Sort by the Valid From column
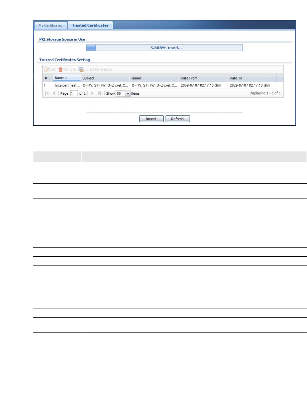The width and height of the screenshot is (307, 415). [x=203, y=78]
